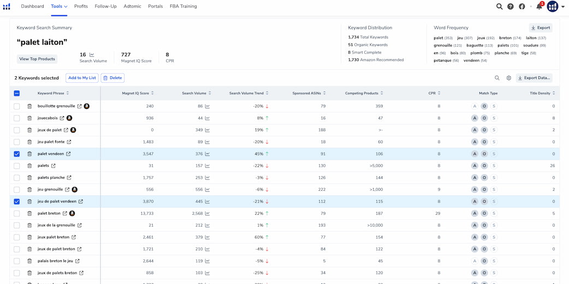
Task: Check the bouillotte grenouille row checkbox
Action: pyautogui.click(x=17, y=106)
